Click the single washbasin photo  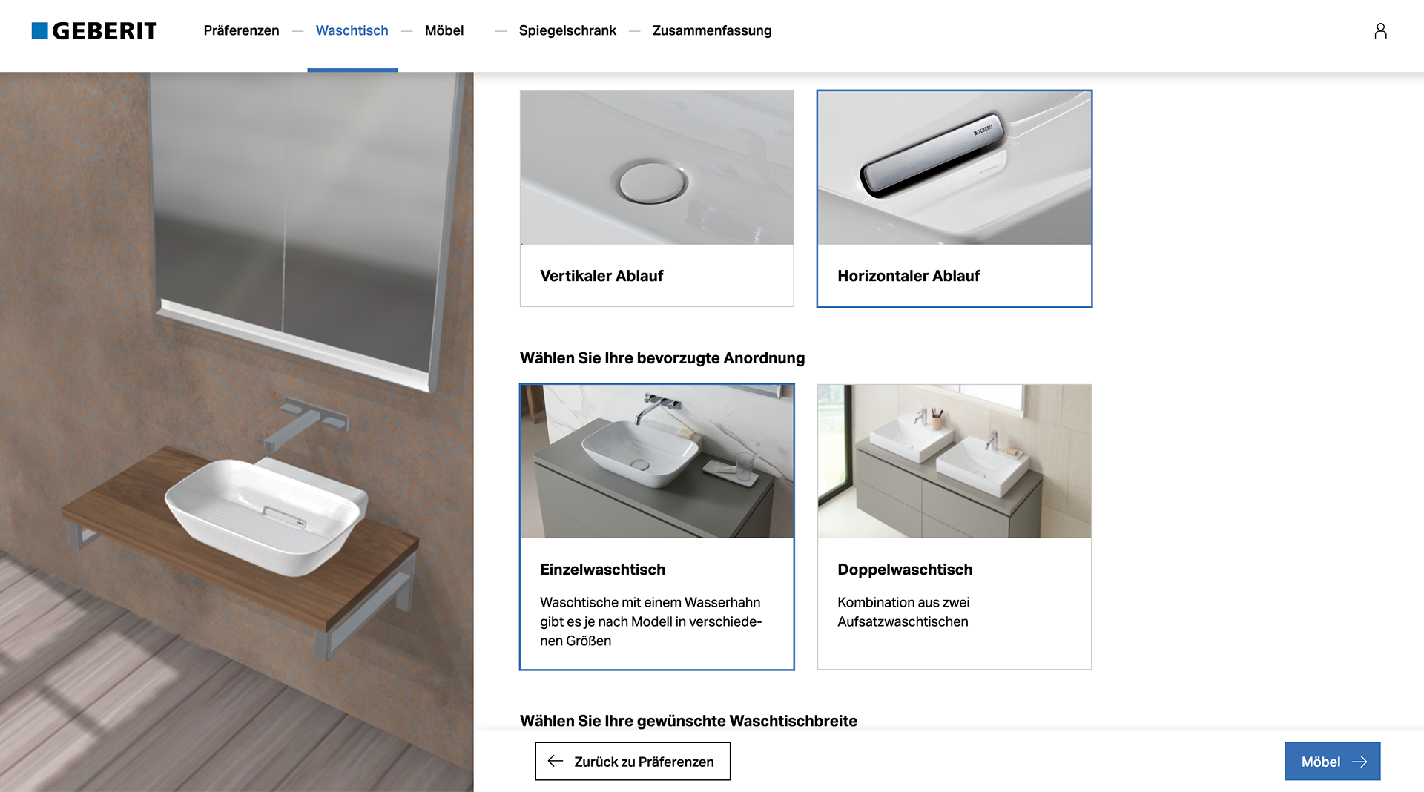[656, 461]
